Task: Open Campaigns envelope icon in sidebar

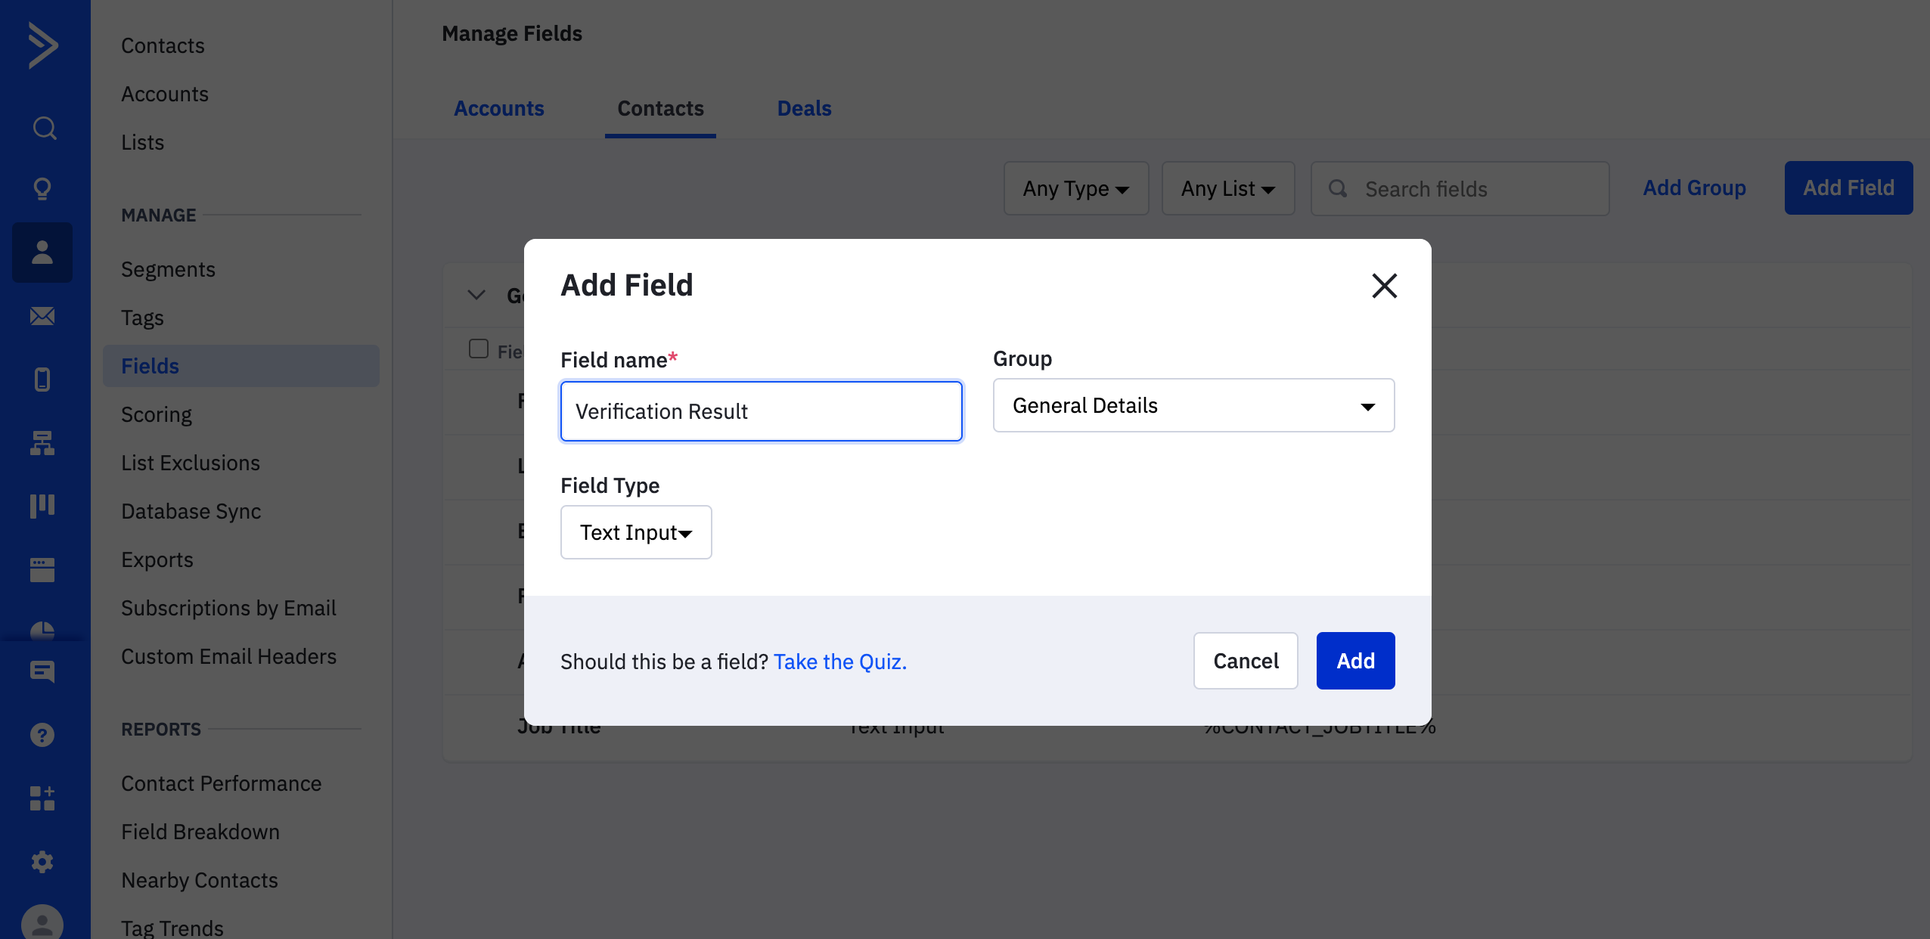Action: [42, 315]
